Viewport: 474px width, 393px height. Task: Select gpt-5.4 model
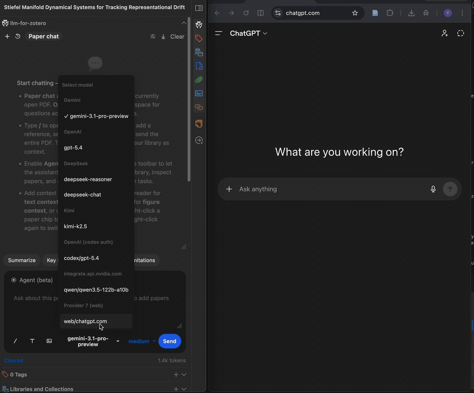click(96, 147)
